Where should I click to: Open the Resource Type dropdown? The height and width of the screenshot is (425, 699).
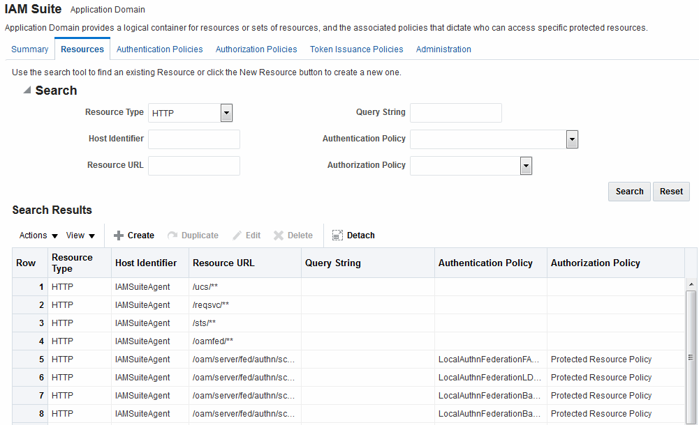(x=226, y=113)
